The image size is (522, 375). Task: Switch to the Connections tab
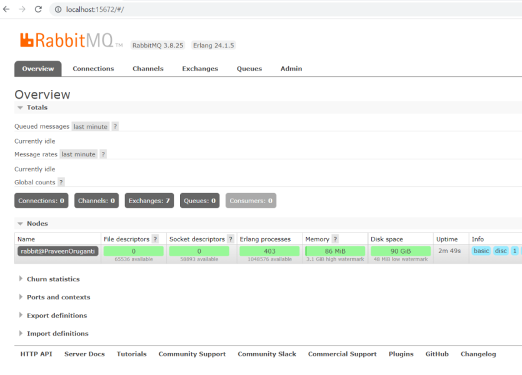click(93, 69)
